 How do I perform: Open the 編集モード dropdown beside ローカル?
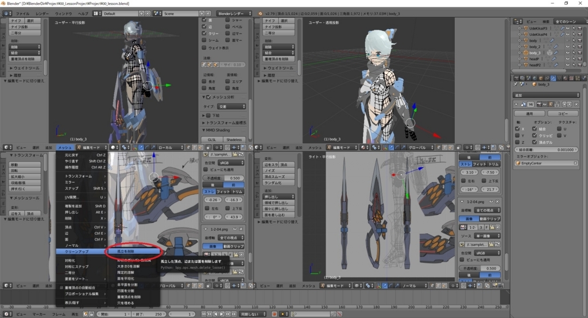coord(92,148)
